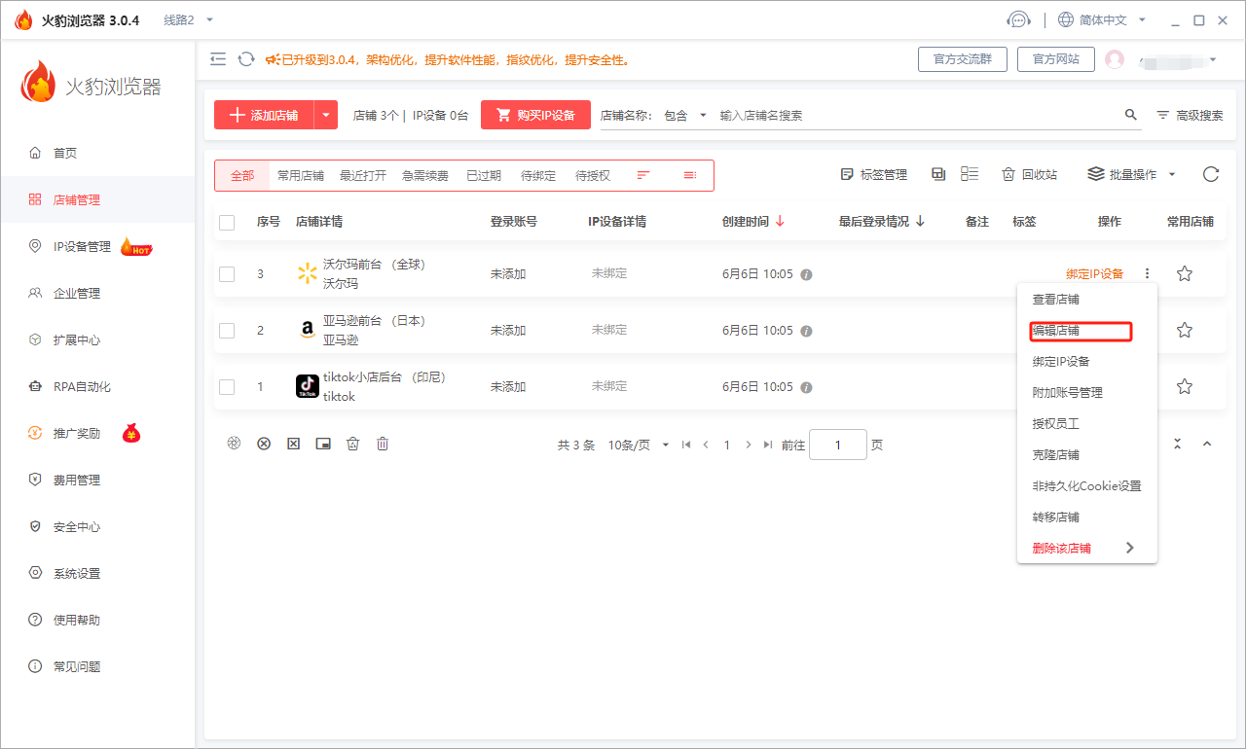Screen dimensions: 1246x749
Task: Click the store name search input field
Action: pyautogui.click(x=915, y=115)
